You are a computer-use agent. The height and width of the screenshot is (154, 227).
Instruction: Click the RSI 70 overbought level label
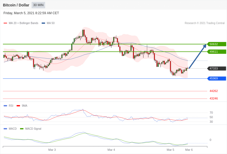[x=211, y=113]
